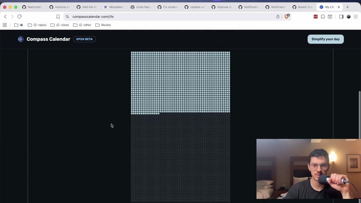The height and width of the screenshot is (203, 361).
Task: Open the -views bookmarks folder
Action: (60, 25)
